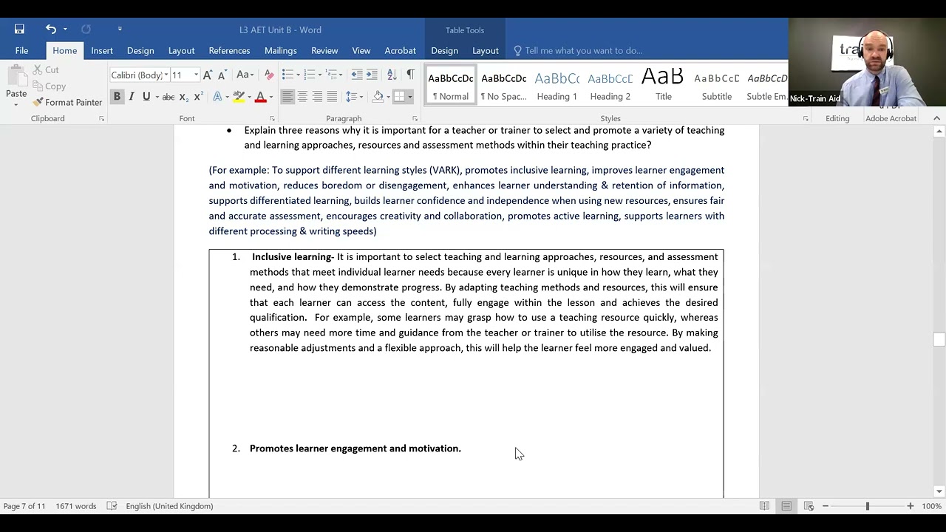Apply red font color

(260, 97)
